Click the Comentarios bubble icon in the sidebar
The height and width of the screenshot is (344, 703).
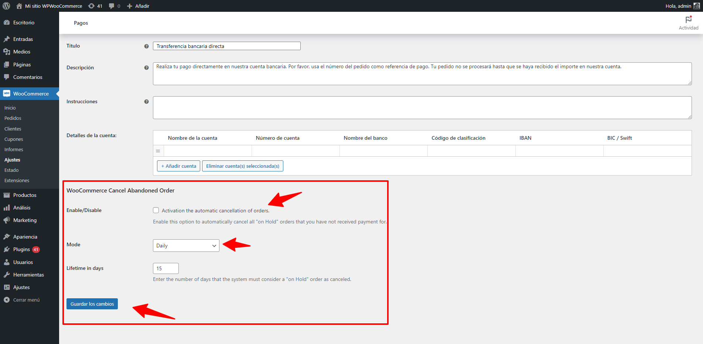tap(7, 77)
